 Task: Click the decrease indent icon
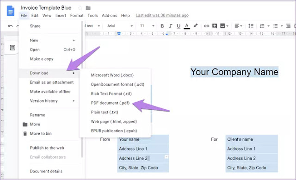click(288, 26)
